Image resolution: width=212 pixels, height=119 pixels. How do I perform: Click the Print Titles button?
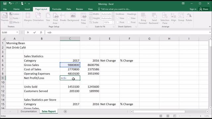[83, 19]
